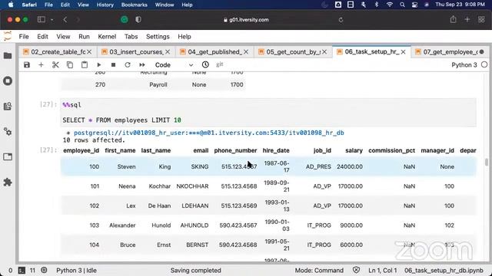Click the g01.itversity.com address bar
This screenshot has height=276, width=492.
click(x=246, y=20)
